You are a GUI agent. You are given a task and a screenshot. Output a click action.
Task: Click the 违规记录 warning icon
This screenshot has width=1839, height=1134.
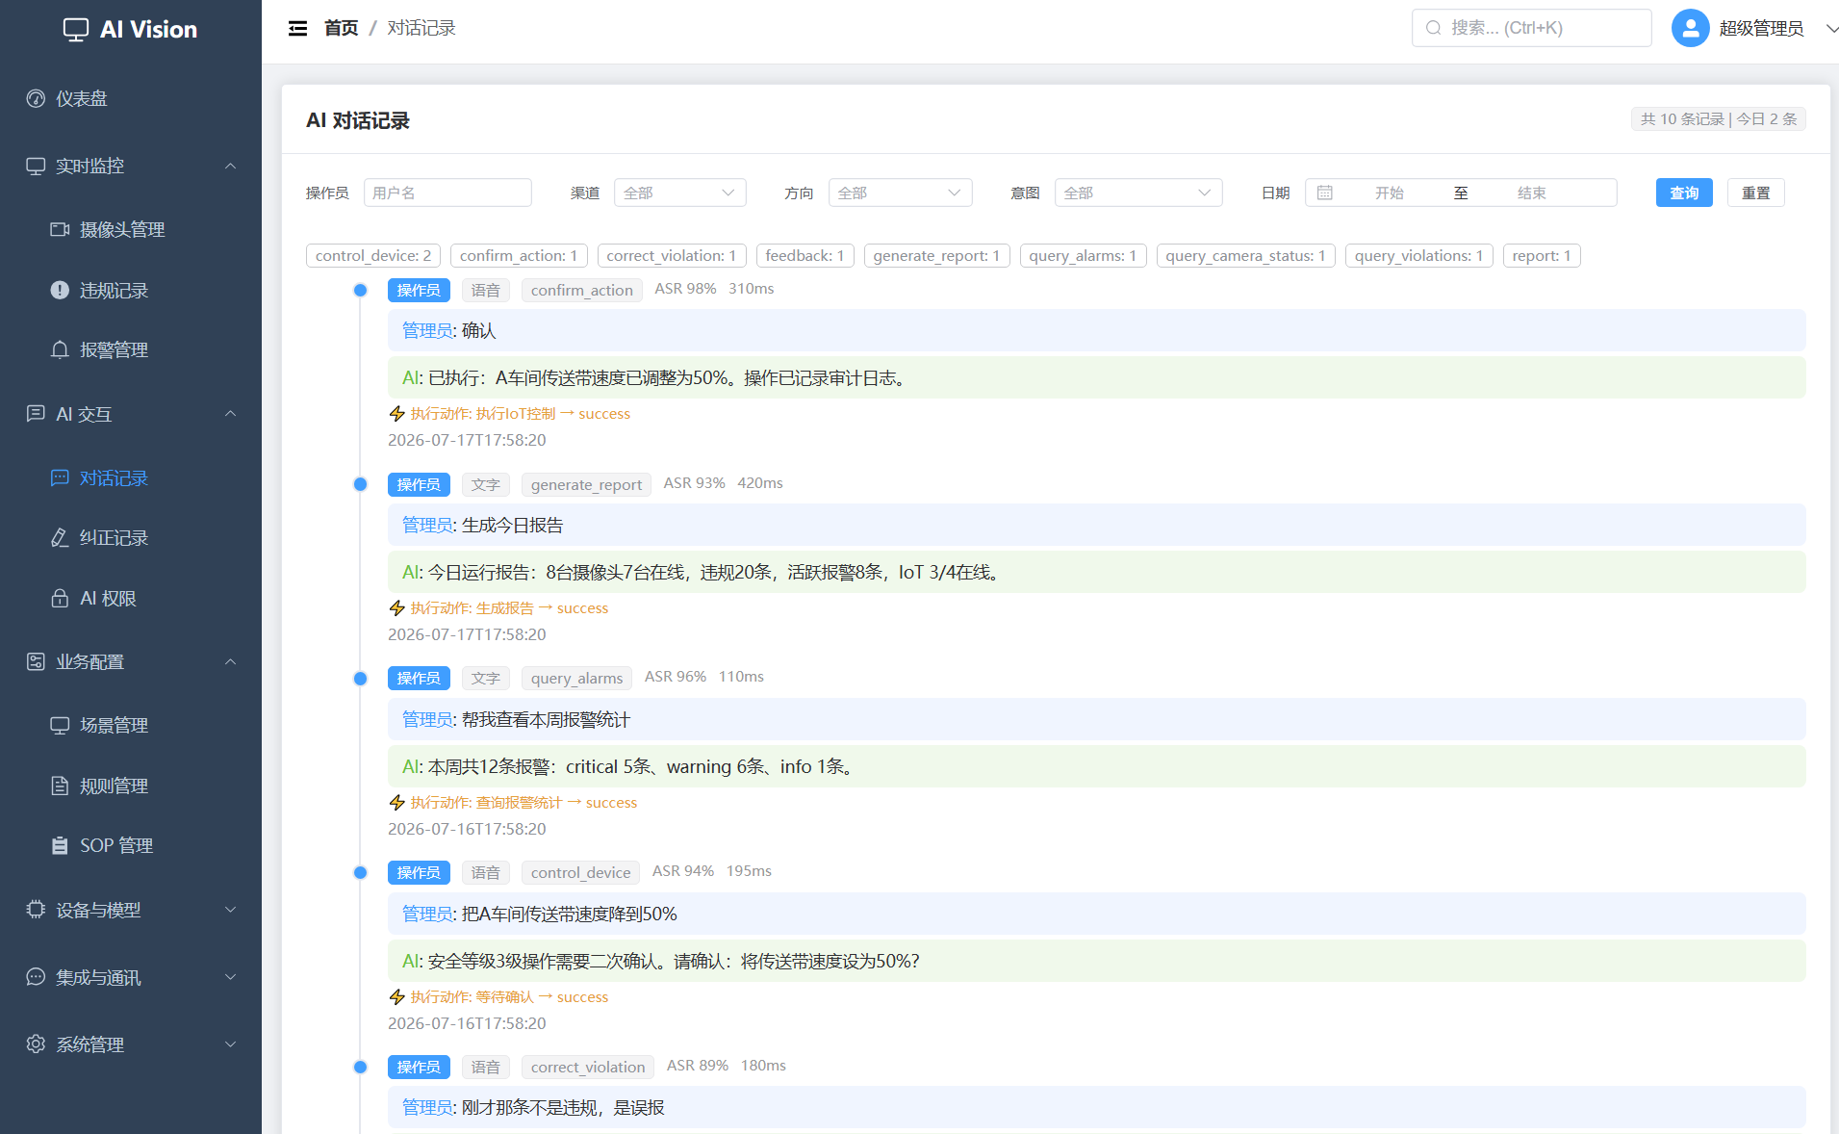tap(60, 290)
